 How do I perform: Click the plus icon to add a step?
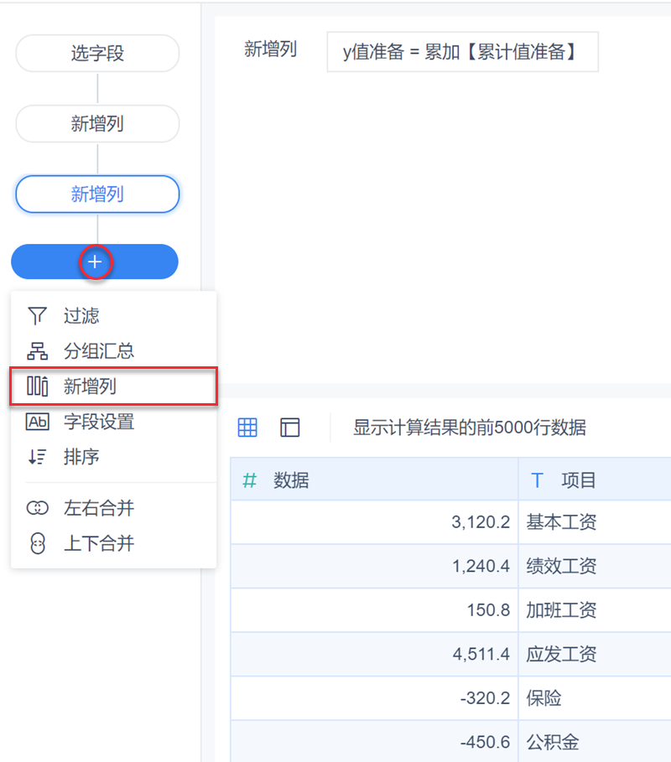(96, 262)
